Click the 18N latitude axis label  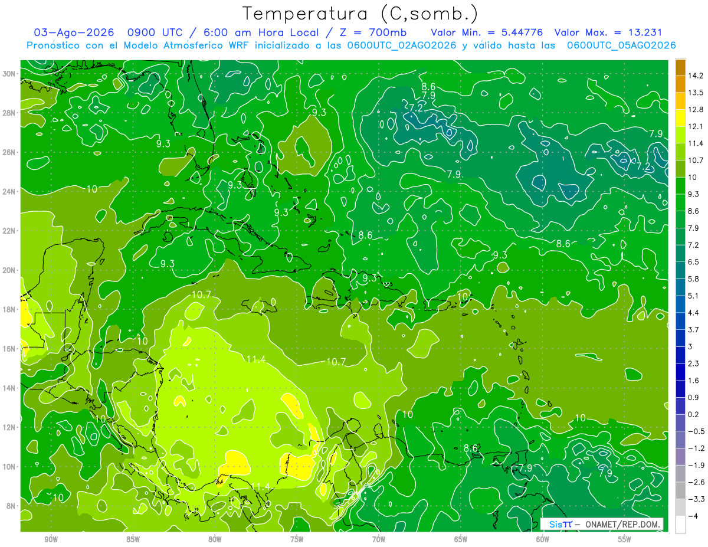(x=9, y=309)
